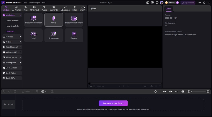
Task: Open the Bildschirm Rekorder tile
Action: 33,20
